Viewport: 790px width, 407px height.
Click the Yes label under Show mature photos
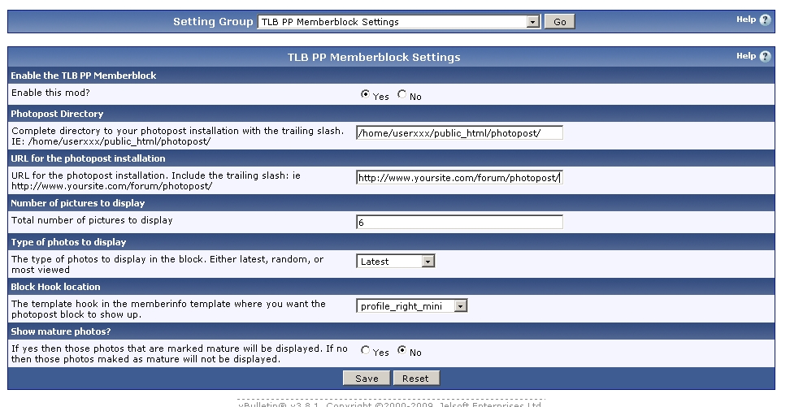[381, 353]
